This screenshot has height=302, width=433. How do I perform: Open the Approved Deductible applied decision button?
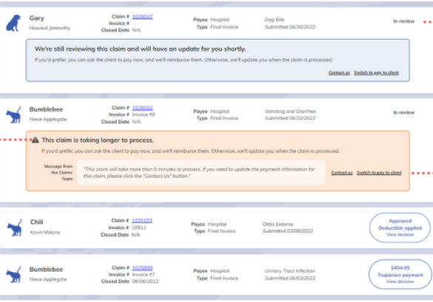click(400, 227)
